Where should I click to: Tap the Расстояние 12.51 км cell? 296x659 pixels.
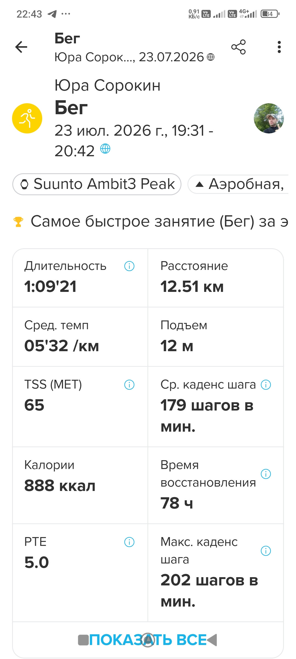(216, 278)
